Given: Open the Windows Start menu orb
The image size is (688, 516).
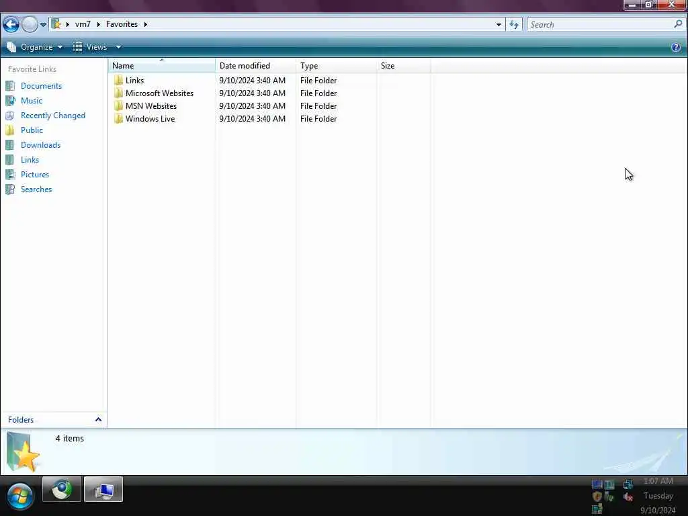Looking at the screenshot, I should (x=19, y=497).
